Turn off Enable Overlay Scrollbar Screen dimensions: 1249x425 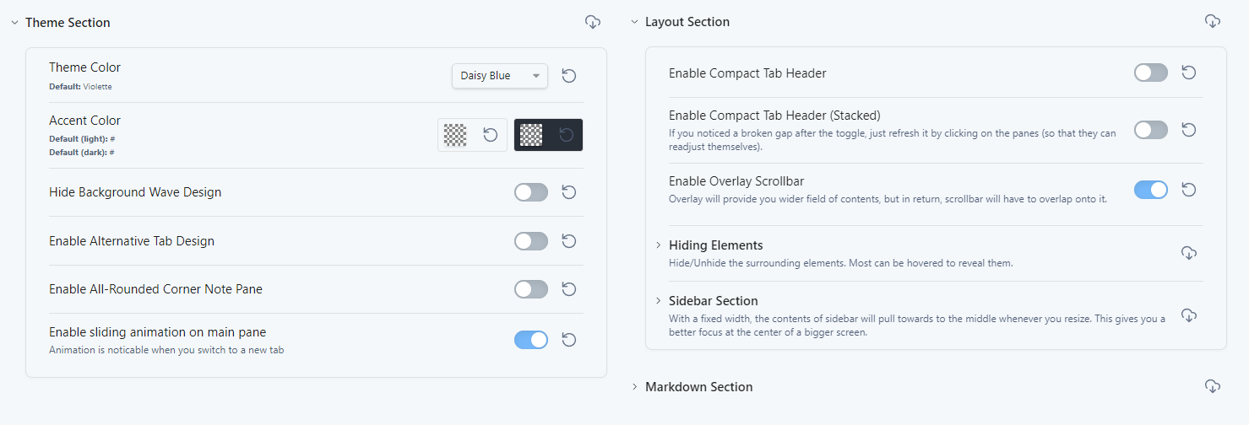(x=1151, y=190)
